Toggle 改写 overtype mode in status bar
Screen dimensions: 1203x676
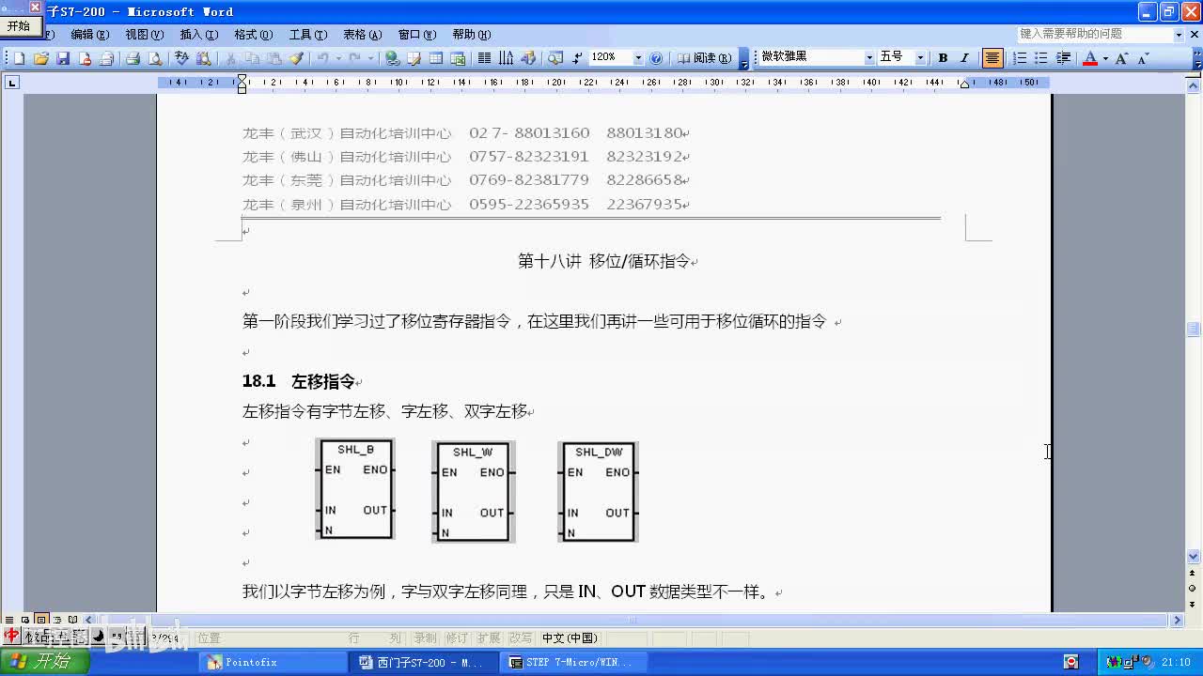coord(520,638)
